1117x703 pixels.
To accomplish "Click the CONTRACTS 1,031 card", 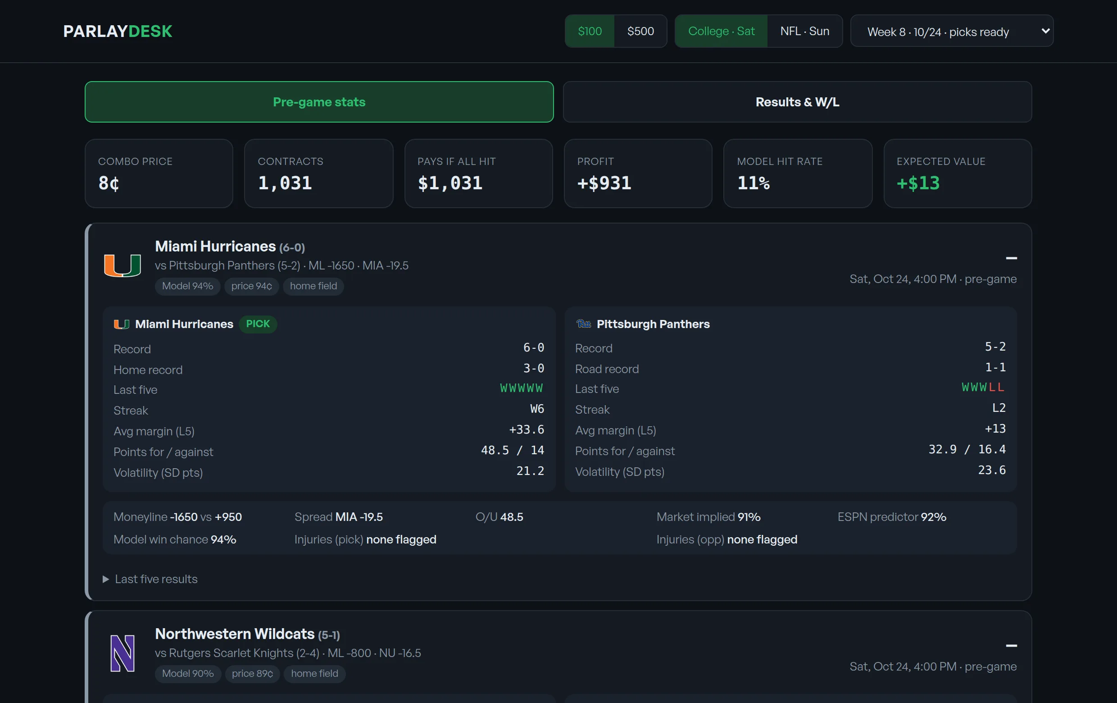I will (x=319, y=173).
